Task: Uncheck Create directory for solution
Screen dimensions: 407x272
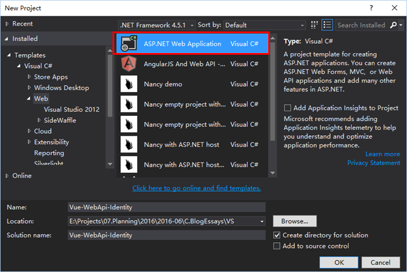Action: coord(277,235)
